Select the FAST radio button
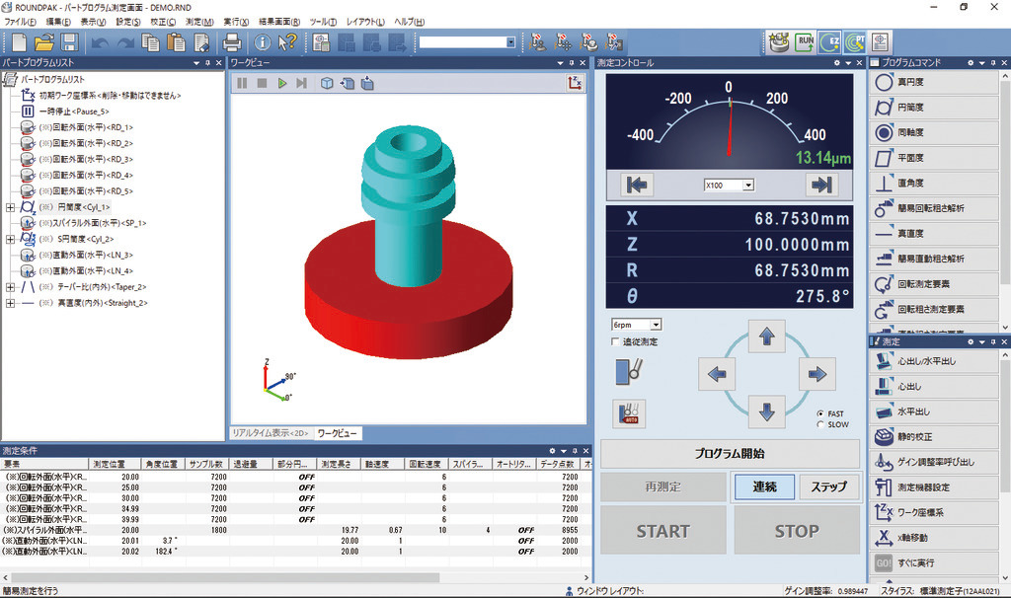Image resolution: width=1011 pixels, height=598 pixels. click(820, 413)
